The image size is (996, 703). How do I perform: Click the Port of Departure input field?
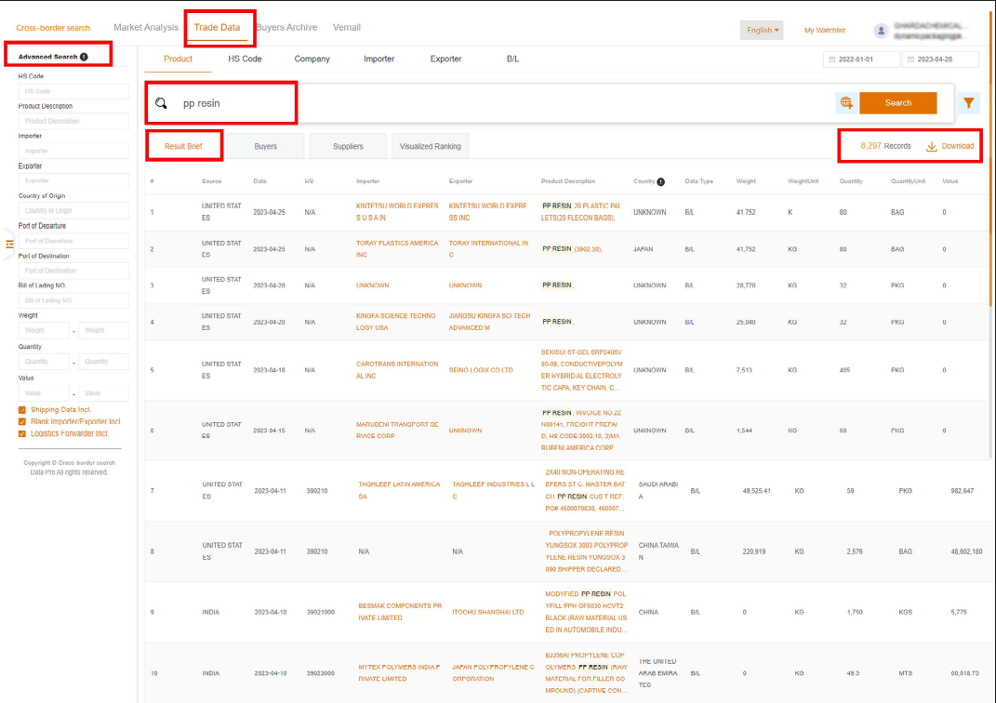73,241
